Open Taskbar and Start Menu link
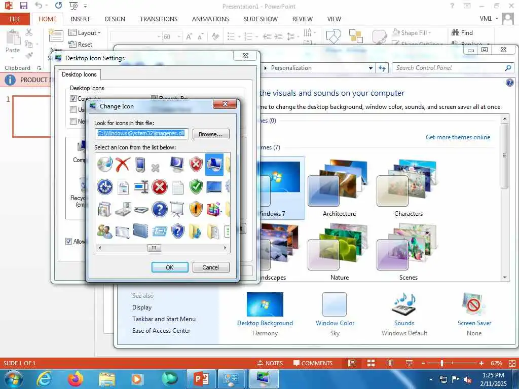This screenshot has height=389, width=519. [x=164, y=319]
